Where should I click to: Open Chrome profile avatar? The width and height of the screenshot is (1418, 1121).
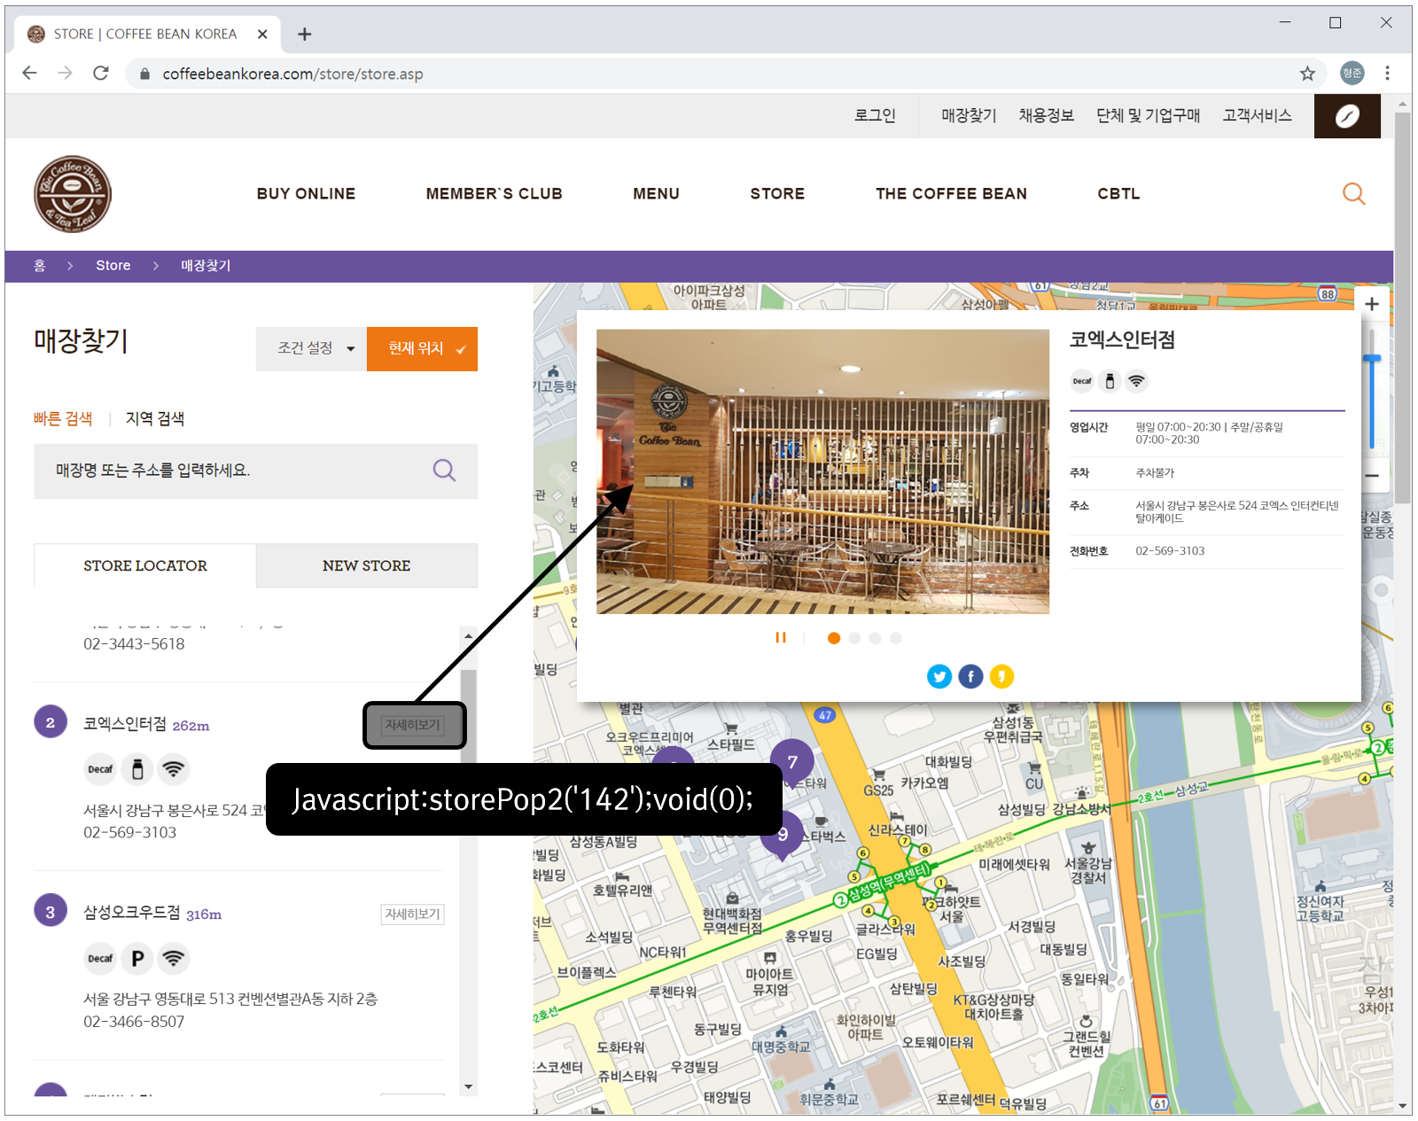pos(1352,74)
